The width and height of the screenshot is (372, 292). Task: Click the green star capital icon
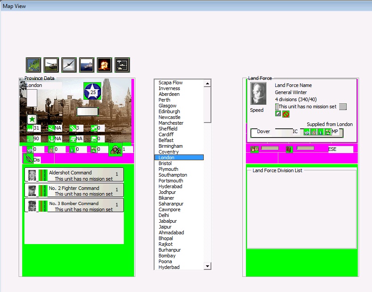[x=32, y=119]
